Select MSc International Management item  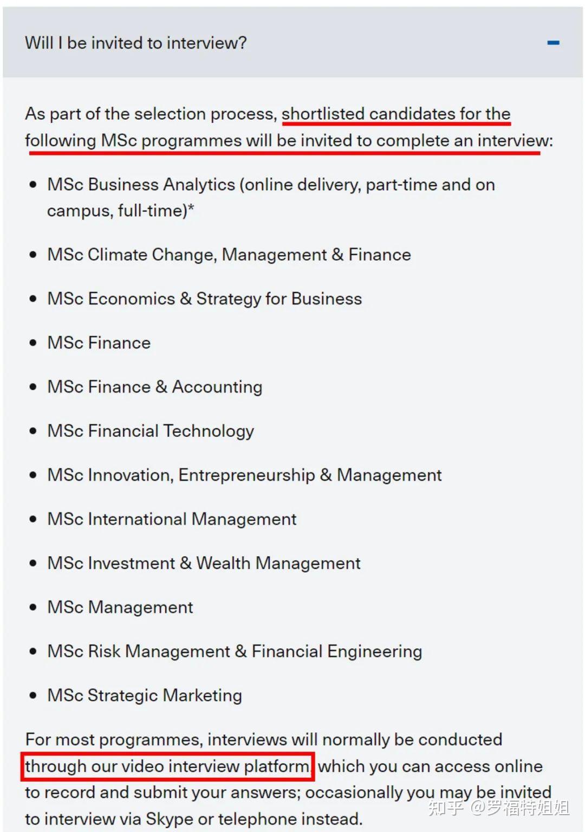[172, 519]
